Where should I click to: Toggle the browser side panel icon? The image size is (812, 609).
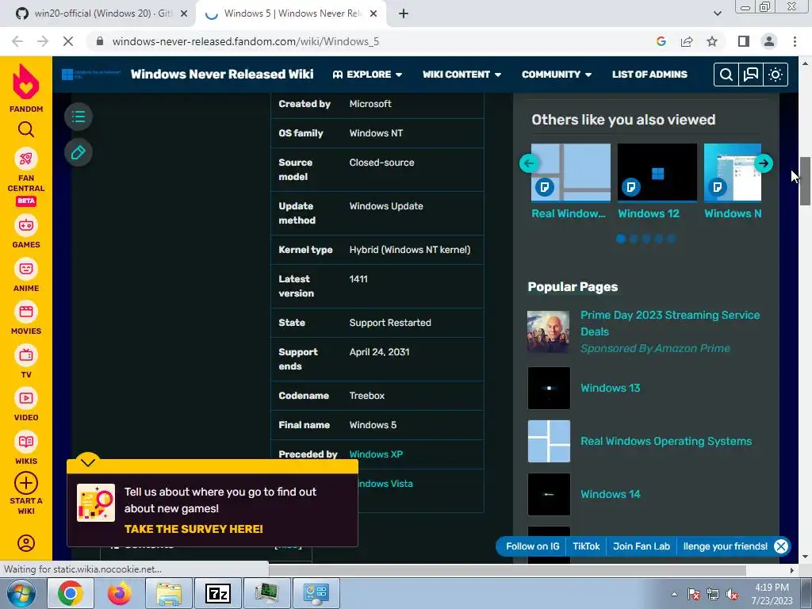coord(744,41)
